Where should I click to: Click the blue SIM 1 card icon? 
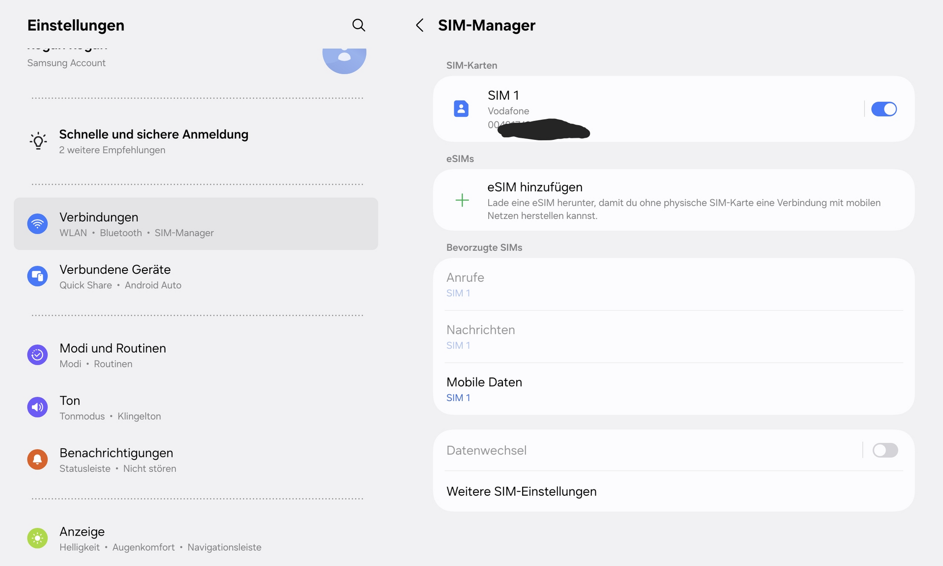point(461,108)
